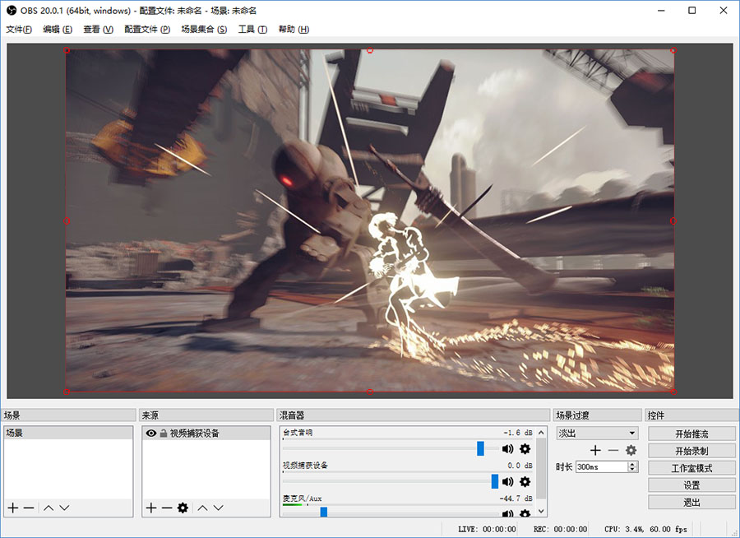Mute the 台式音响 audio channel
Image resolution: width=740 pixels, height=538 pixels.
point(507,449)
